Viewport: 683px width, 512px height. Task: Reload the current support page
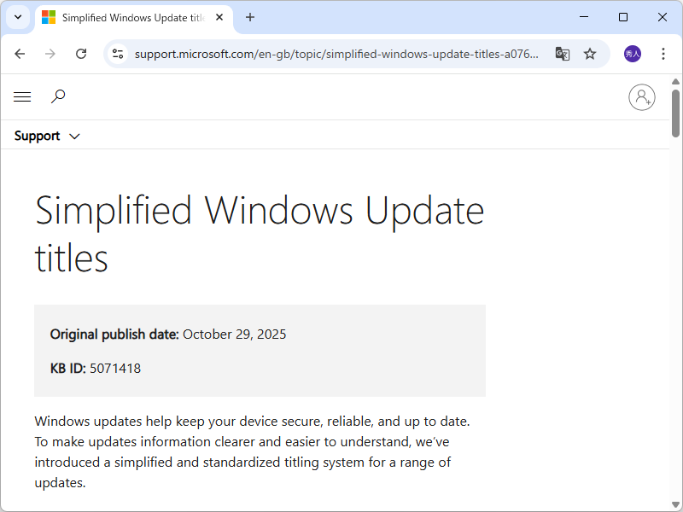coord(81,53)
